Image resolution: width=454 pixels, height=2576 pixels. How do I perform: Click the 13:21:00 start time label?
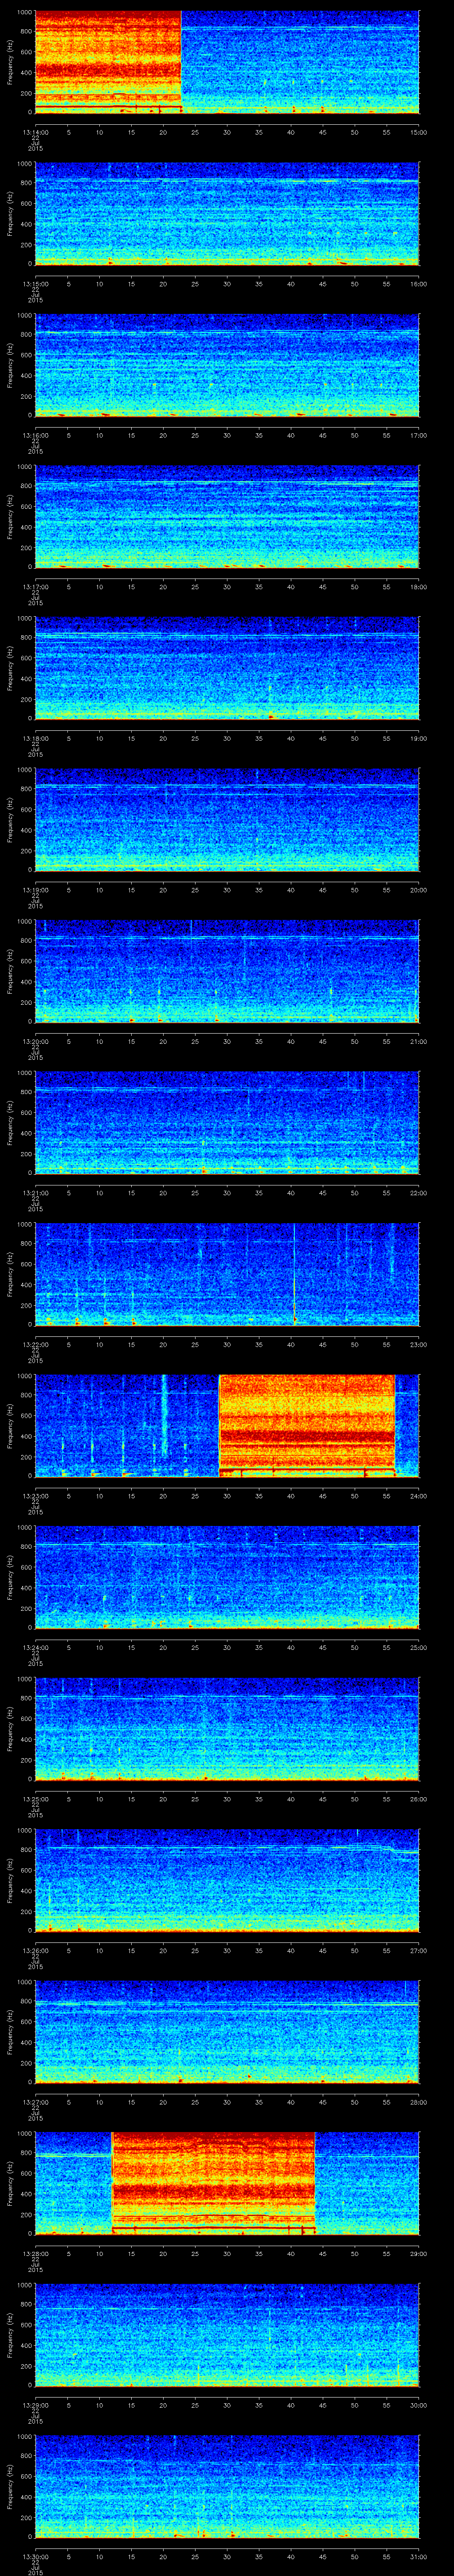click(x=35, y=1193)
